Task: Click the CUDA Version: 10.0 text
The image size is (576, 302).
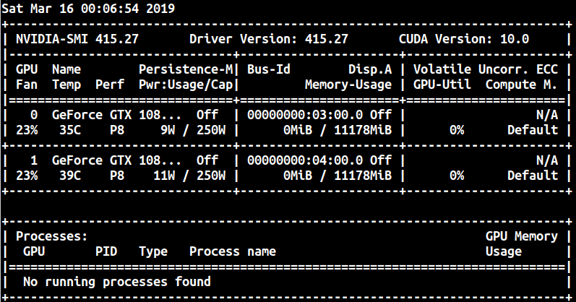Action: 463,38
